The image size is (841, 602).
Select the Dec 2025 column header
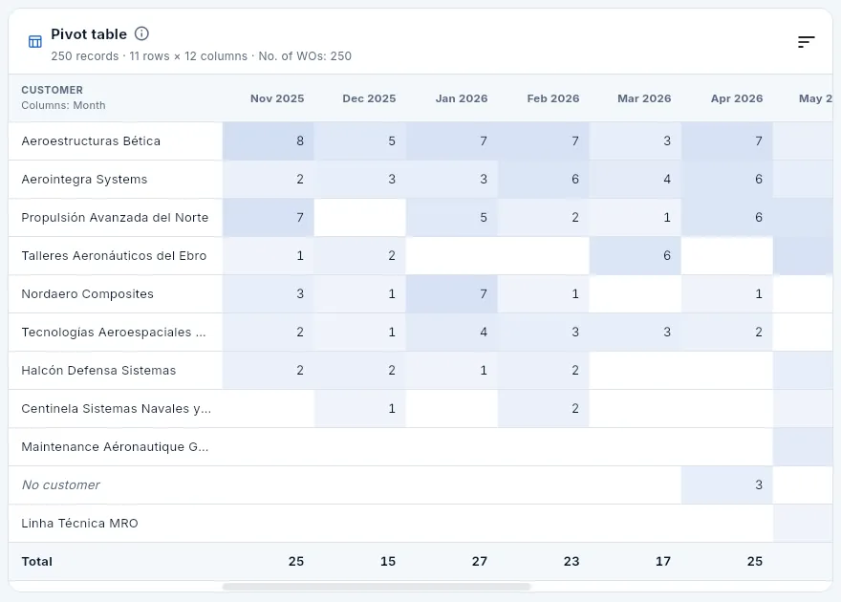coord(369,98)
